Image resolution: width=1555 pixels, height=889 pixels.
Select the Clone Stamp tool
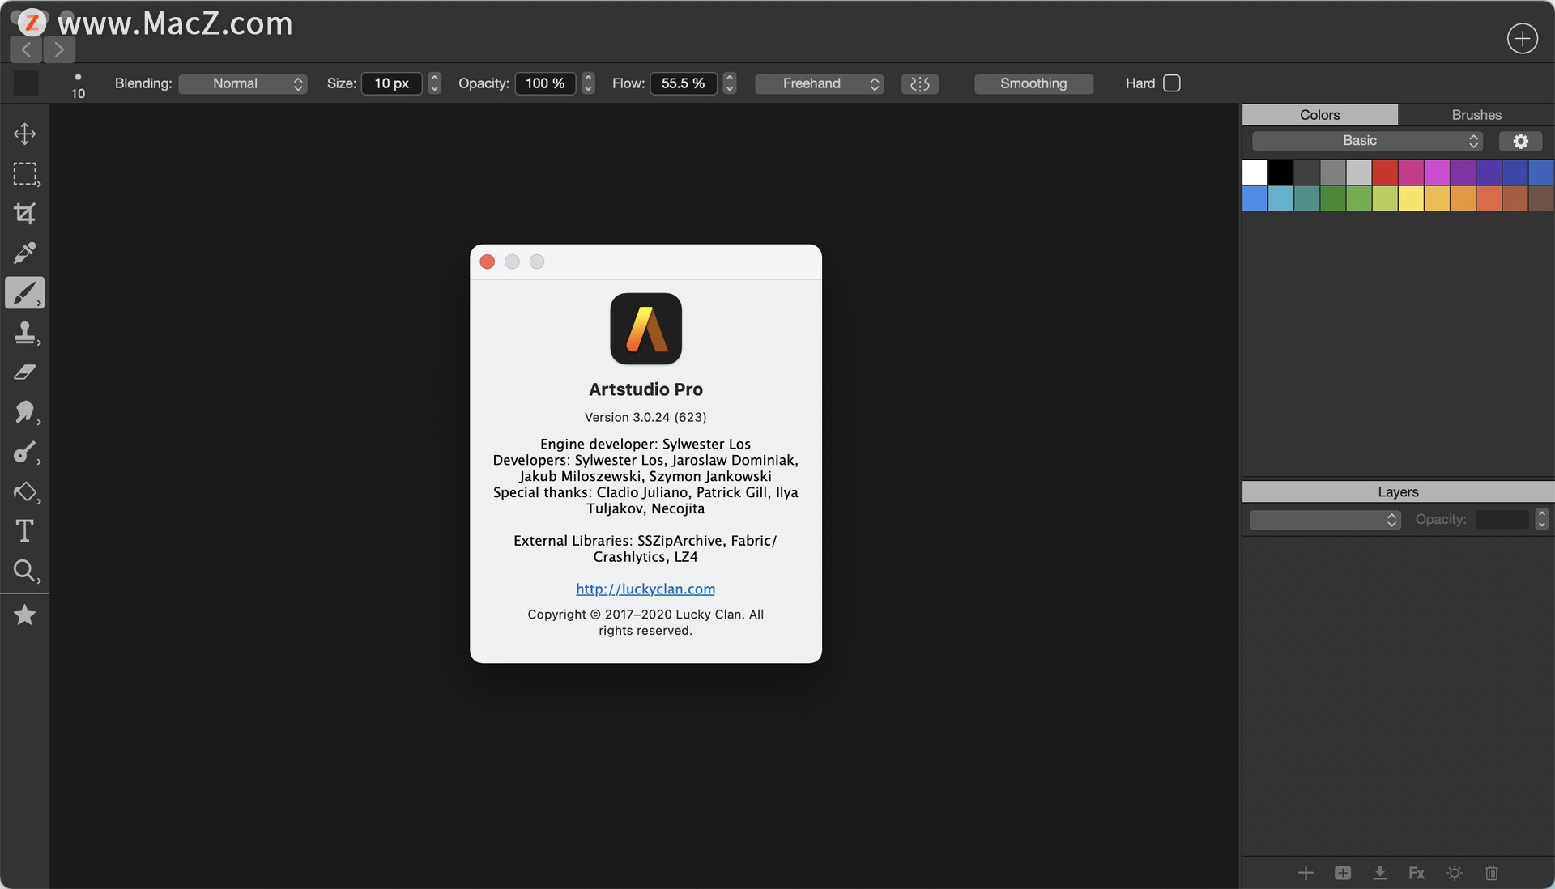(x=25, y=333)
